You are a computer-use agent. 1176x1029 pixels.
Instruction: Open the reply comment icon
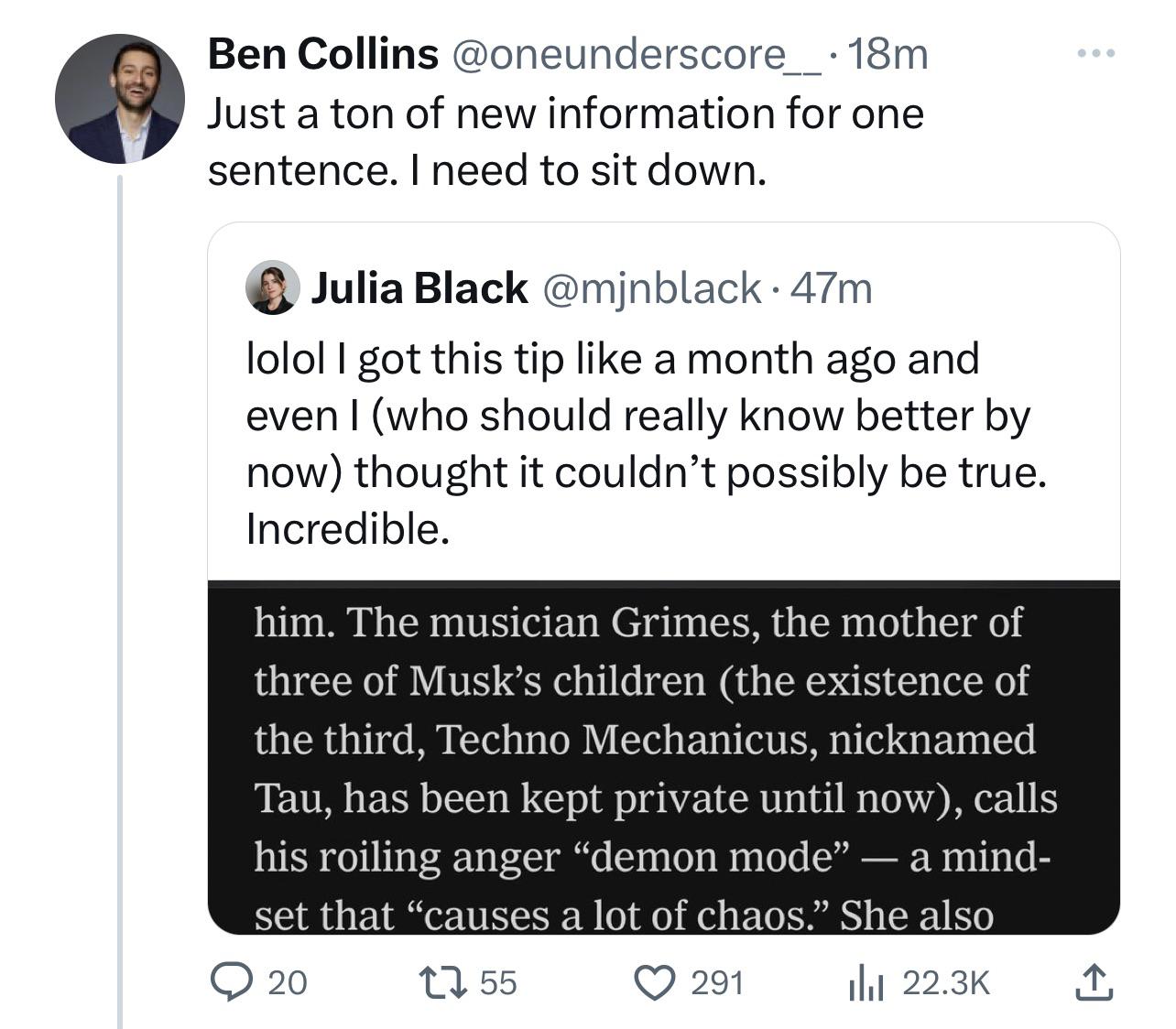[233, 982]
